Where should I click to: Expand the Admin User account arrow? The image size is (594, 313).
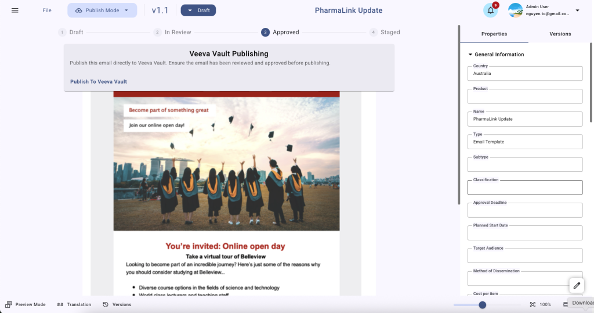point(577,10)
